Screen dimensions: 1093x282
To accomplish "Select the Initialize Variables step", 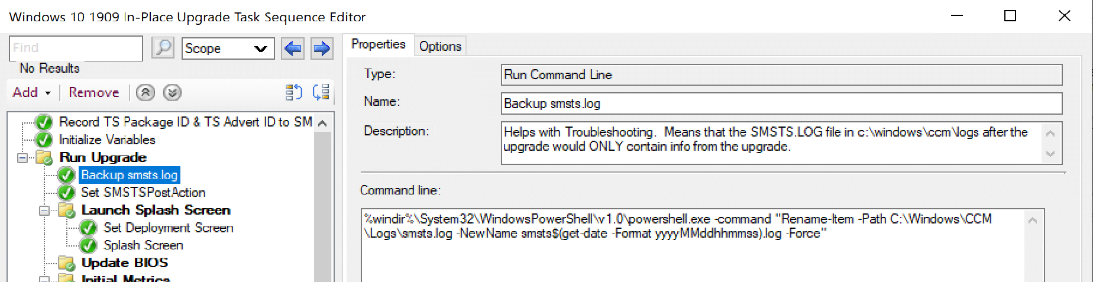I will [107, 140].
